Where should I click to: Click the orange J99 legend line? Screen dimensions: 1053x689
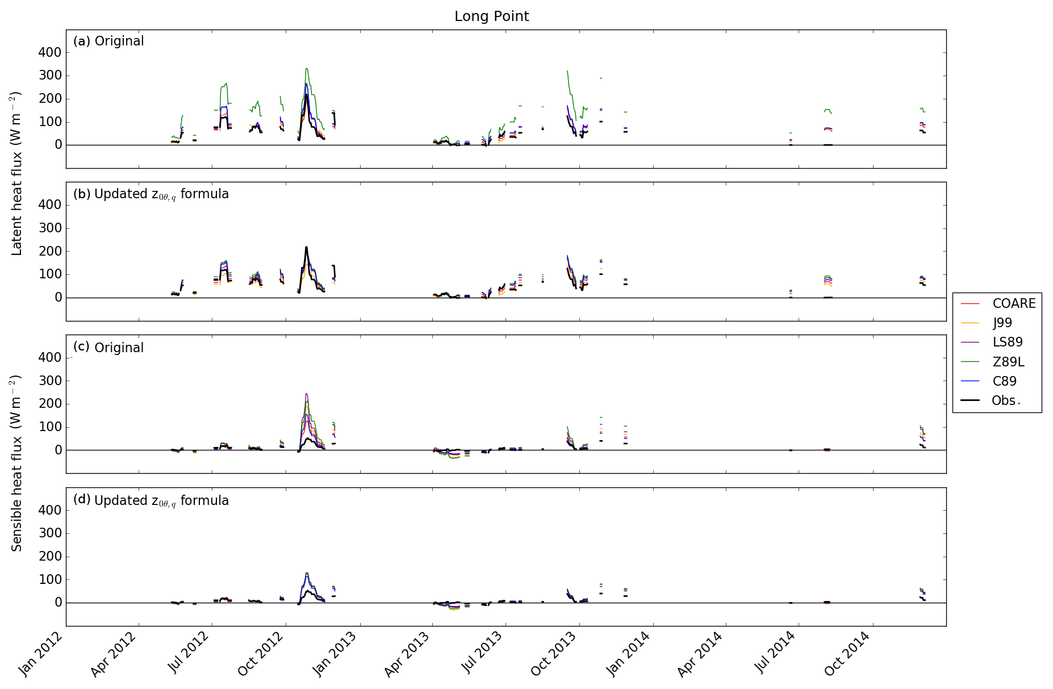970,323
